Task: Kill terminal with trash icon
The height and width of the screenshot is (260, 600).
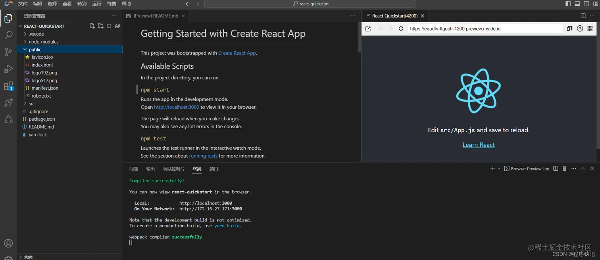Action: pyautogui.click(x=564, y=169)
